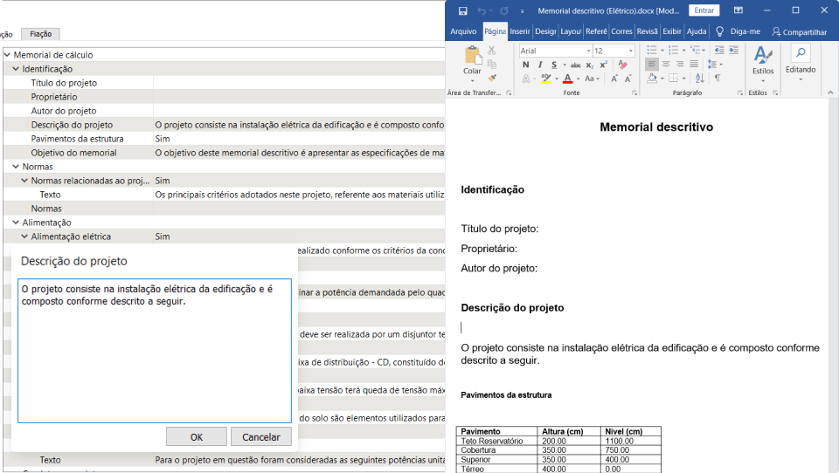Apply a multilevel list

(695, 51)
